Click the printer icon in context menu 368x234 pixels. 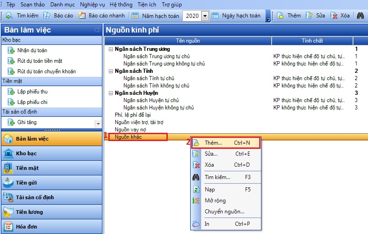(196, 224)
